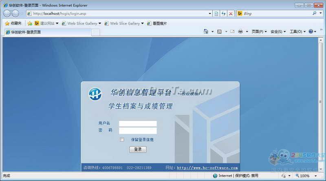Viewport: 326px width, 181px height.
Task: Open the 收藏夹 favorites button
Action: click(x=13, y=24)
